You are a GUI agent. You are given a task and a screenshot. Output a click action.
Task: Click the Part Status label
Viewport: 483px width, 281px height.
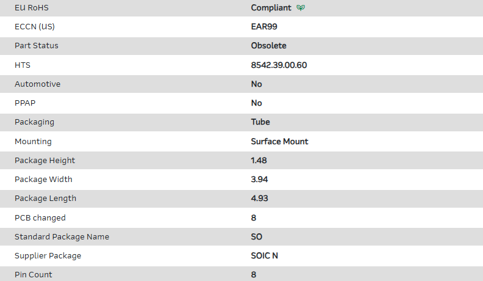[37, 46]
